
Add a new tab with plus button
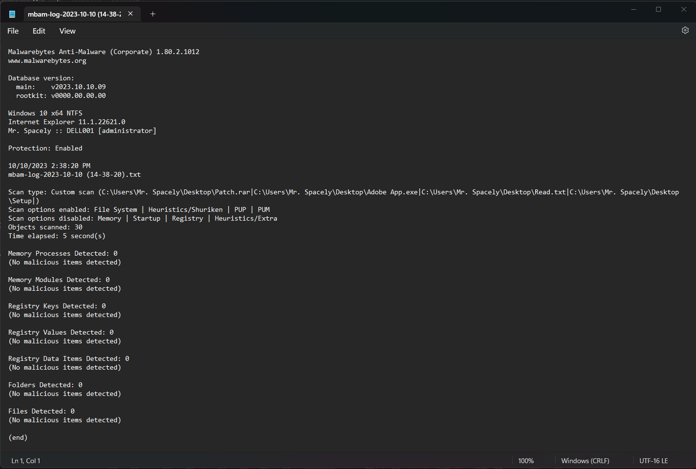point(153,14)
